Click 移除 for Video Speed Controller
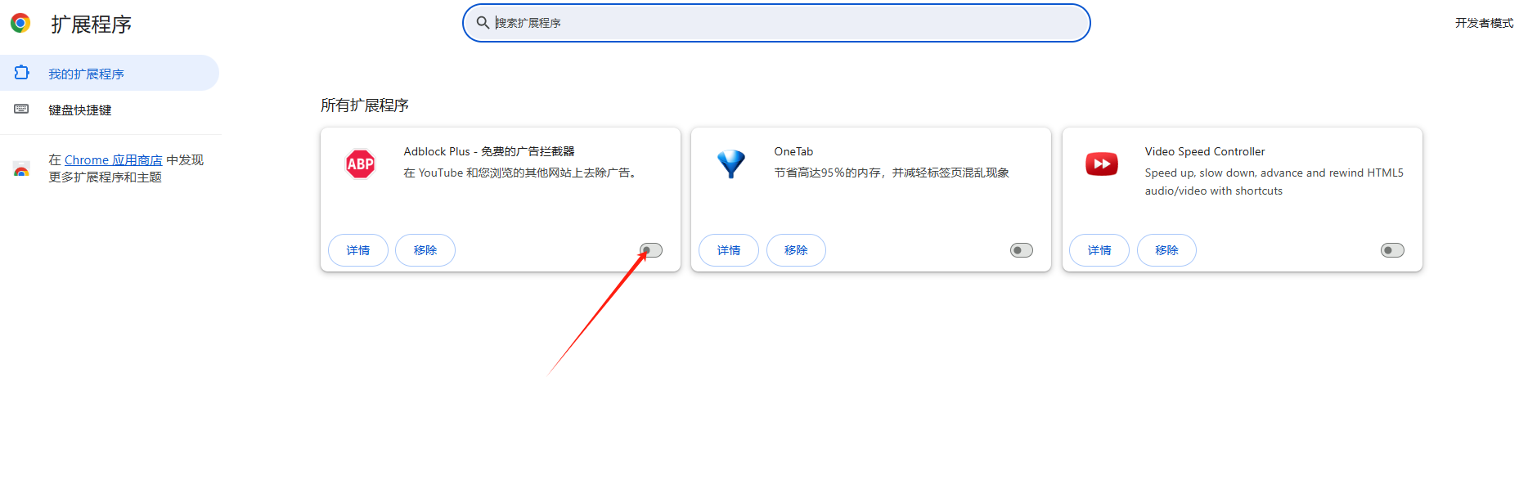The image size is (1528, 480). [1166, 250]
